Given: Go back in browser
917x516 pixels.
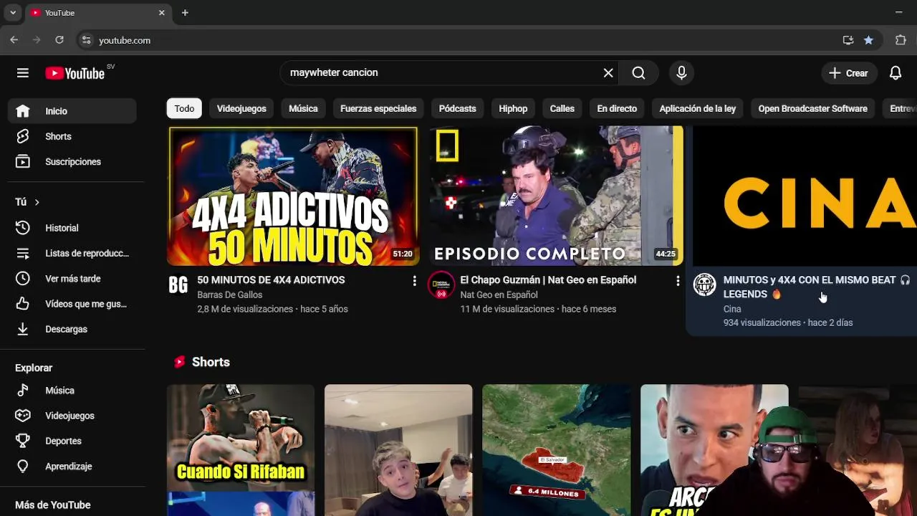Looking at the screenshot, I should tap(14, 40).
